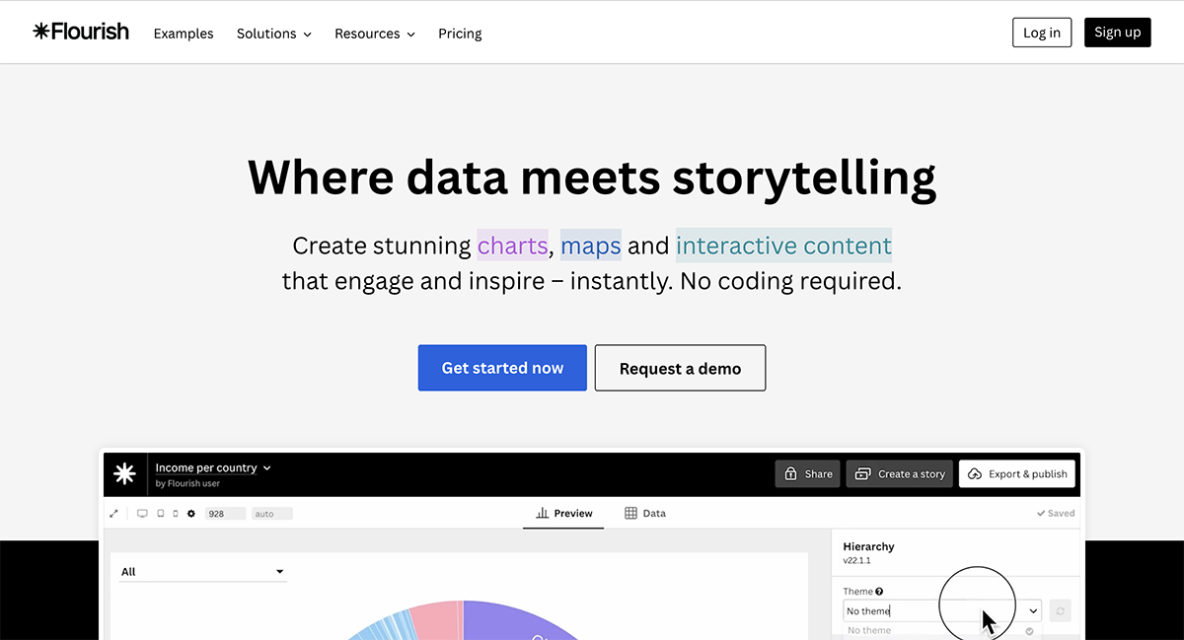Expand the Solutions menu
Image resolution: width=1184 pixels, height=640 pixels.
click(273, 34)
